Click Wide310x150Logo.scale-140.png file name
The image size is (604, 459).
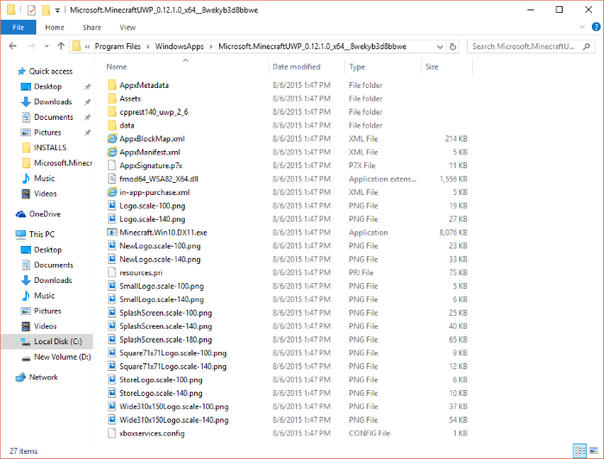point(173,419)
